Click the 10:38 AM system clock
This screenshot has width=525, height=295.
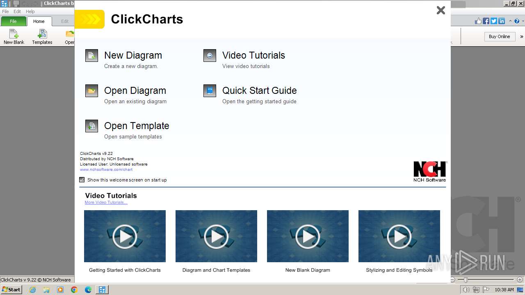(x=504, y=290)
